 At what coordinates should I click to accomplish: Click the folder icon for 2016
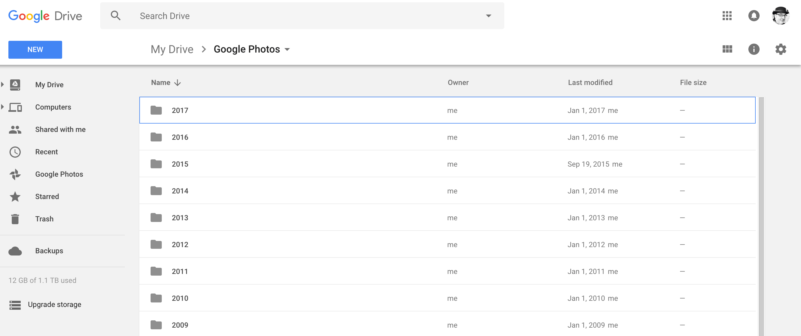click(x=156, y=137)
